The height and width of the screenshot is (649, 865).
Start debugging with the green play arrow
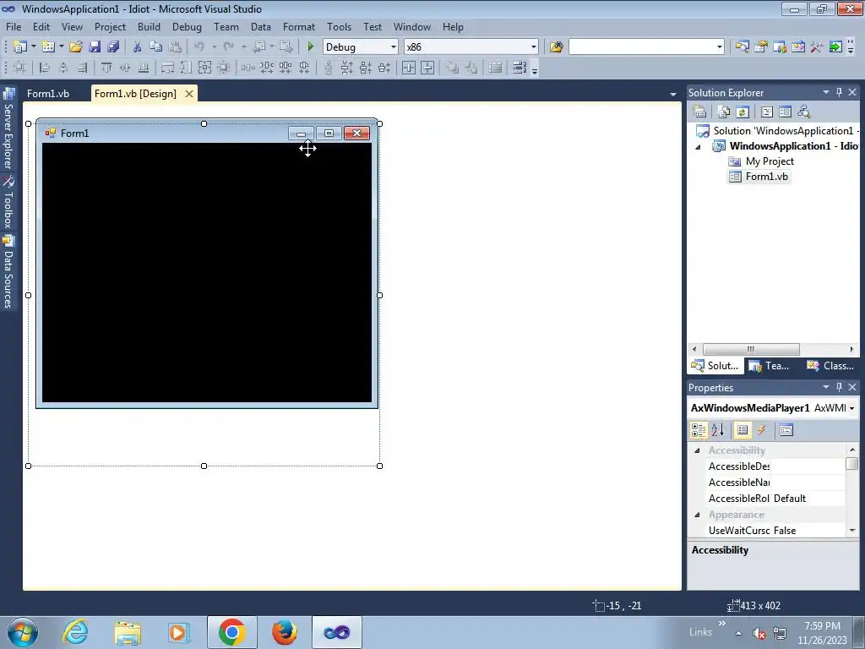[x=310, y=47]
